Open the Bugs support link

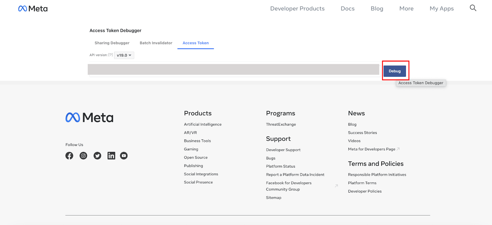[x=271, y=158]
